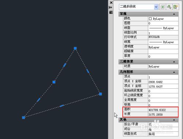183x139 pixels.
Task: Click the 线型生成 value 禁用
Action: tap(163, 134)
